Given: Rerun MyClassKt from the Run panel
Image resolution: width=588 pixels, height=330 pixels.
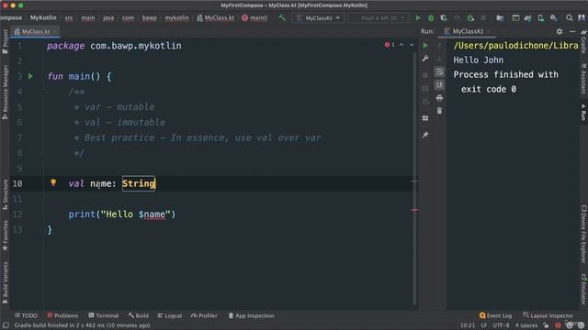Looking at the screenshot, I should (x=425, y=46).
